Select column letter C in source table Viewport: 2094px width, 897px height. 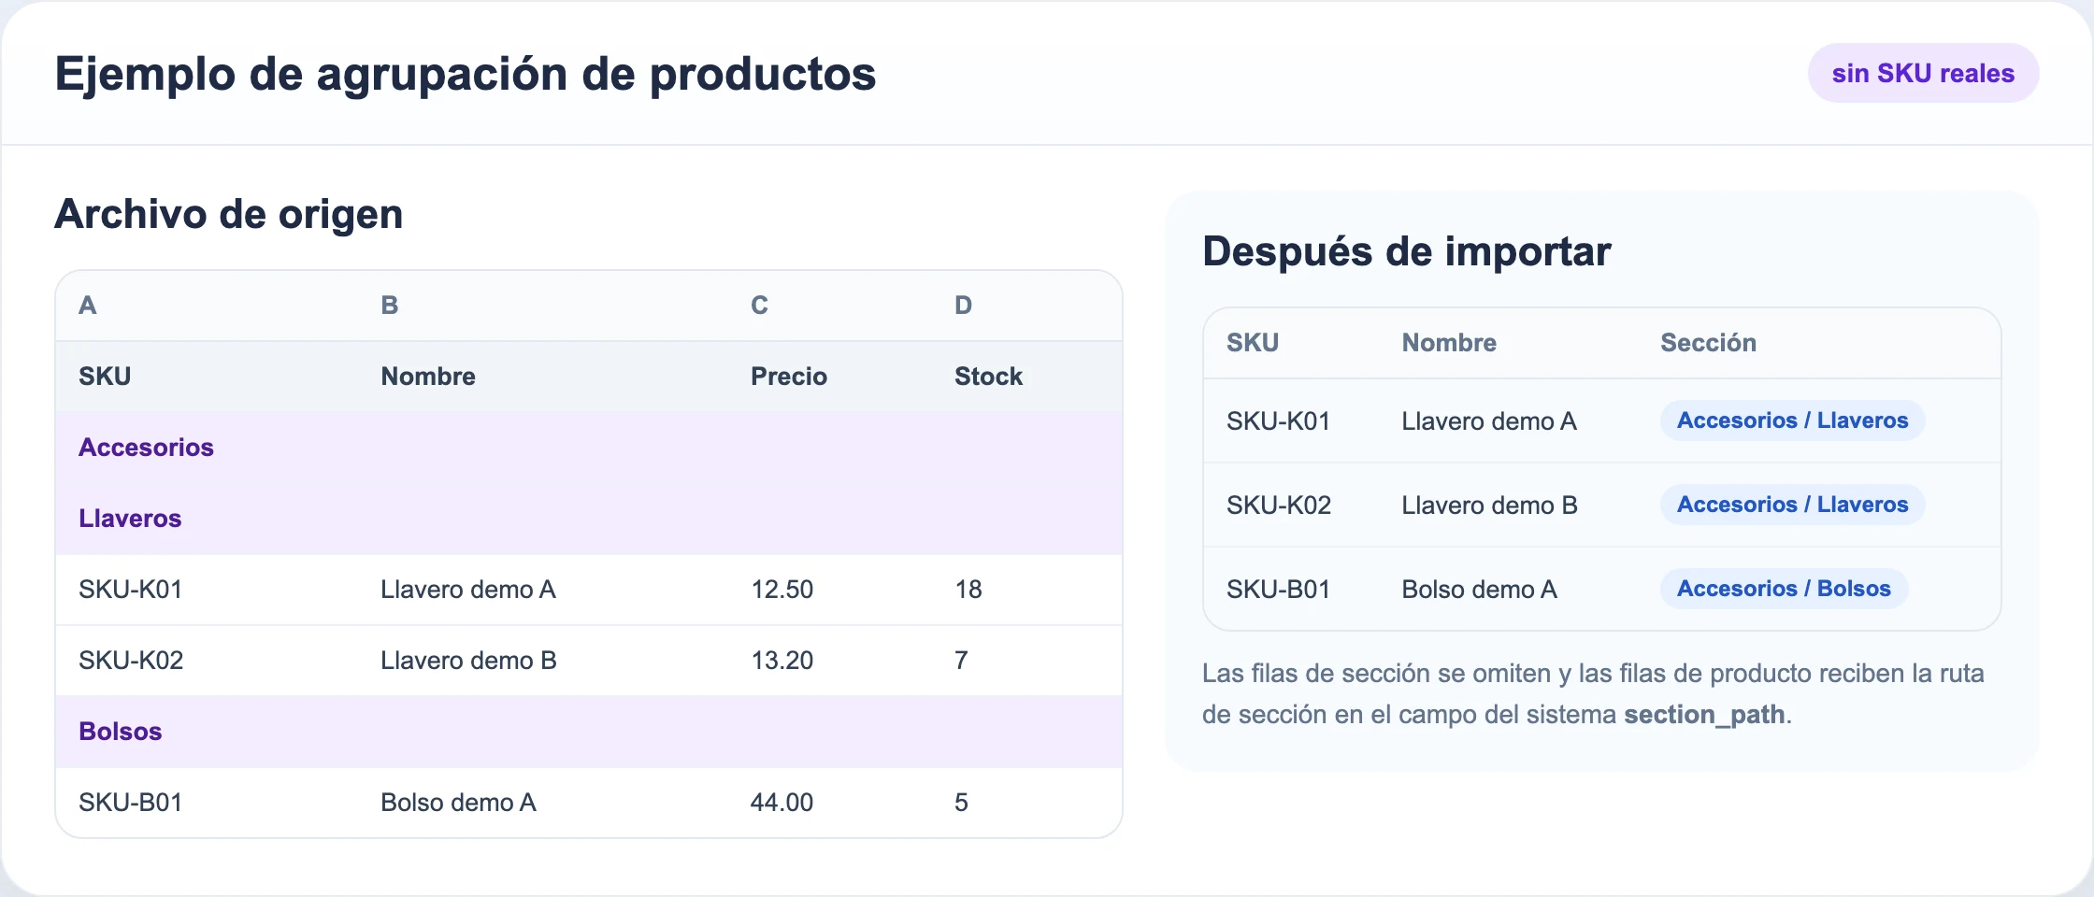(x=759, y=306)
